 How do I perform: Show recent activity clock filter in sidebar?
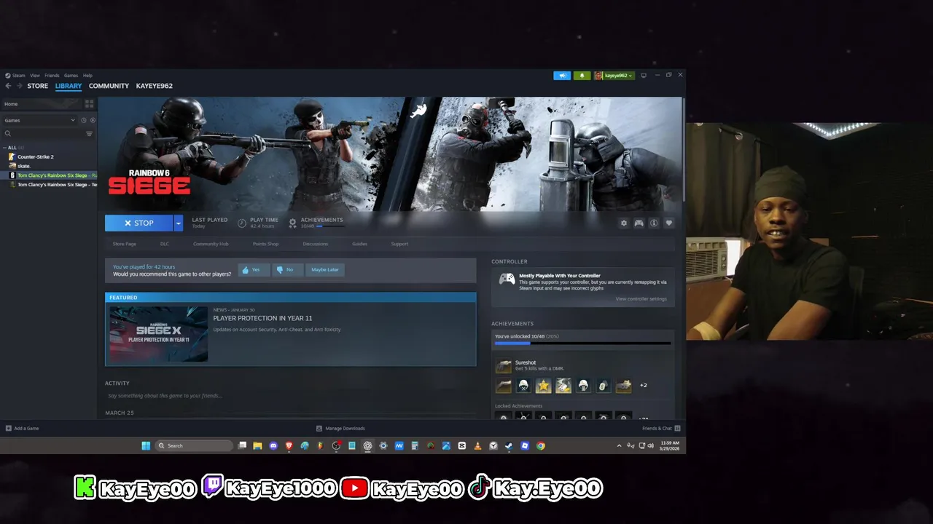(84, 120)
